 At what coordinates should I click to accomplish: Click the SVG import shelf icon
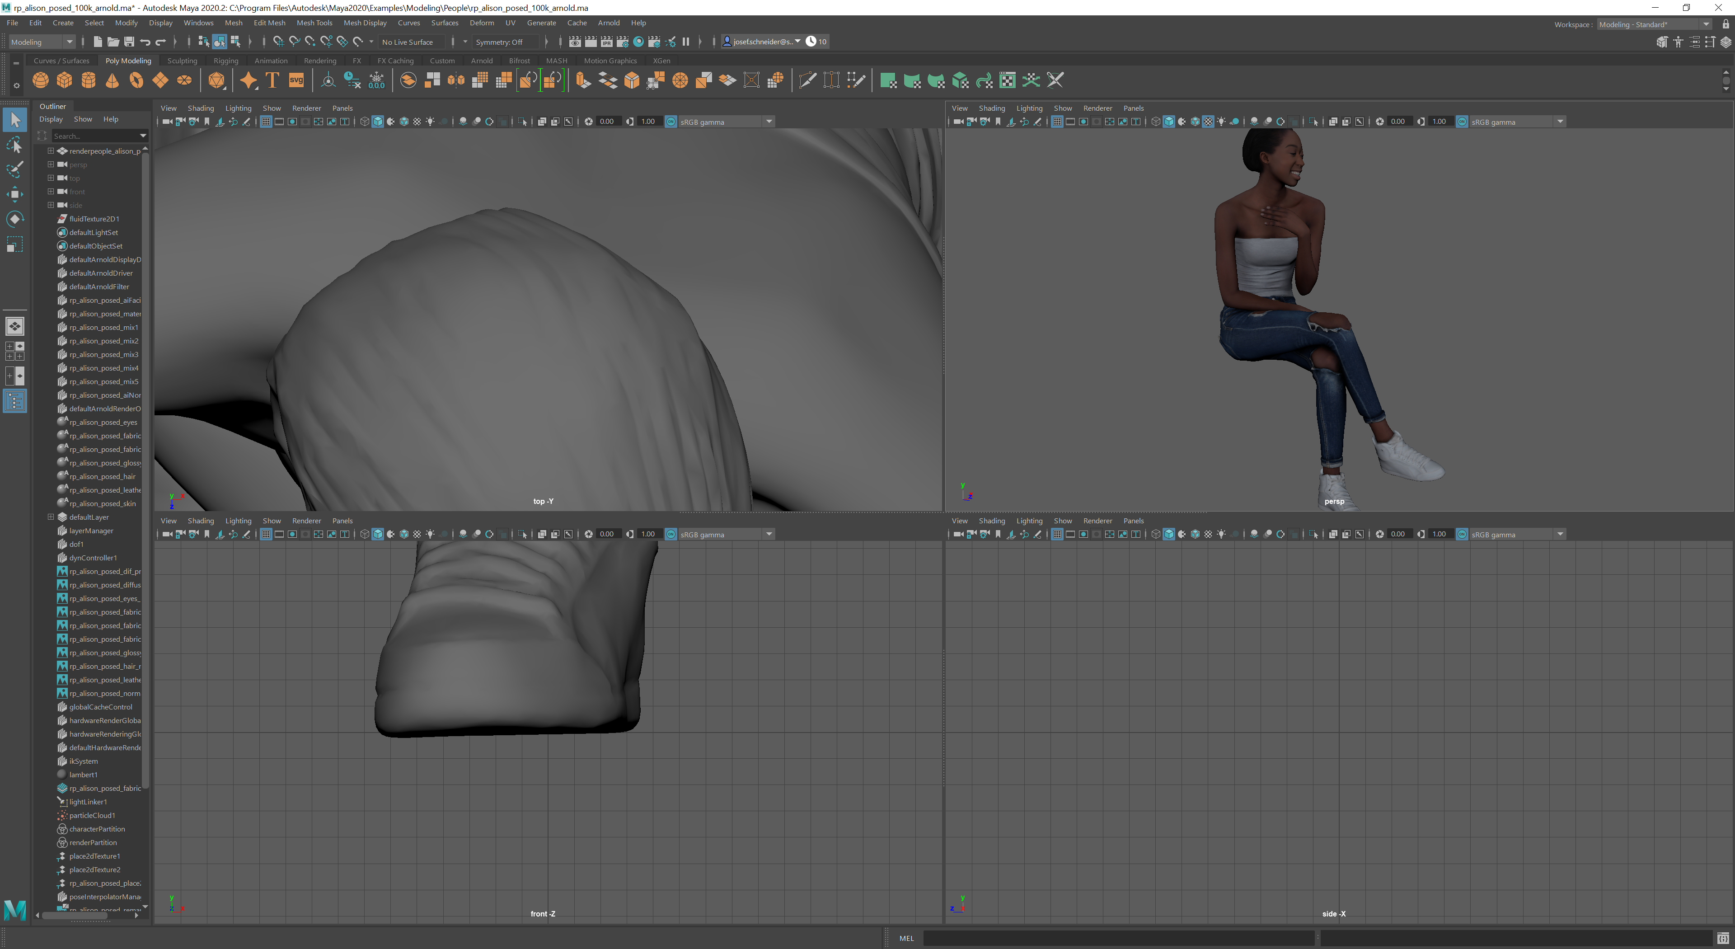tap(296, 81)
